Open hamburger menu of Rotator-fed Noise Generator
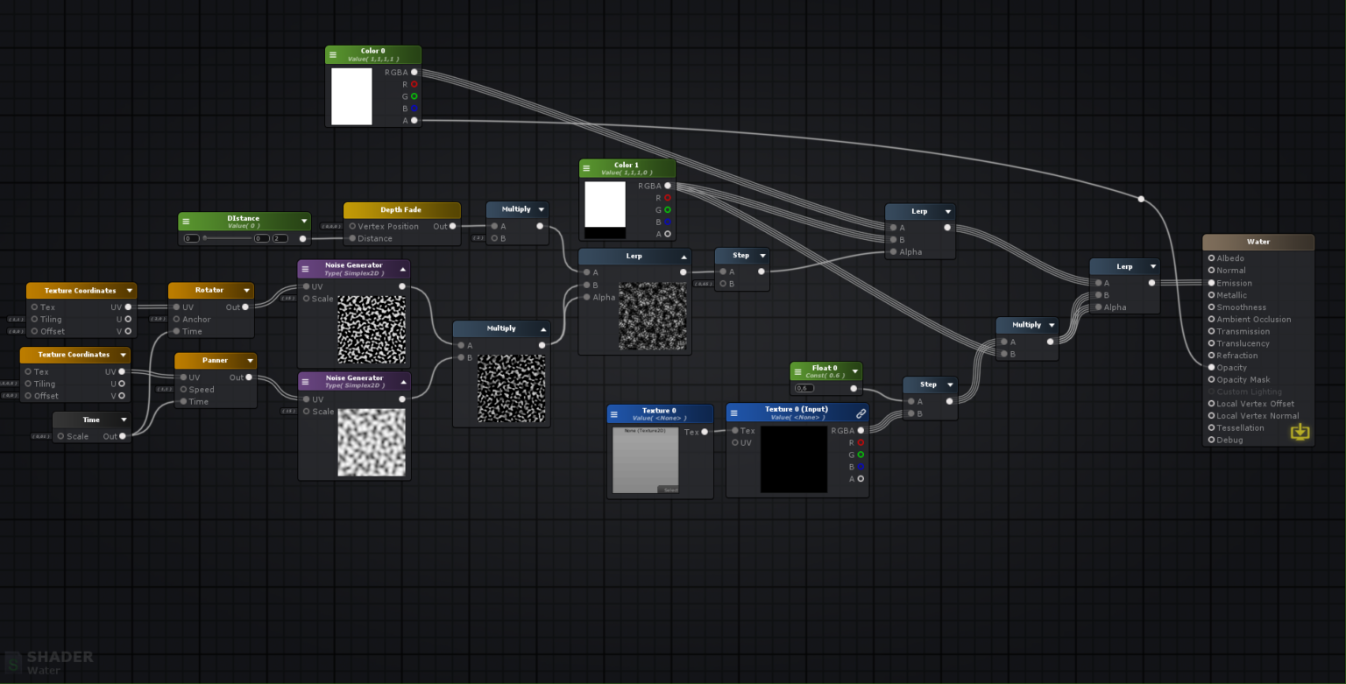 click(305, 269)
